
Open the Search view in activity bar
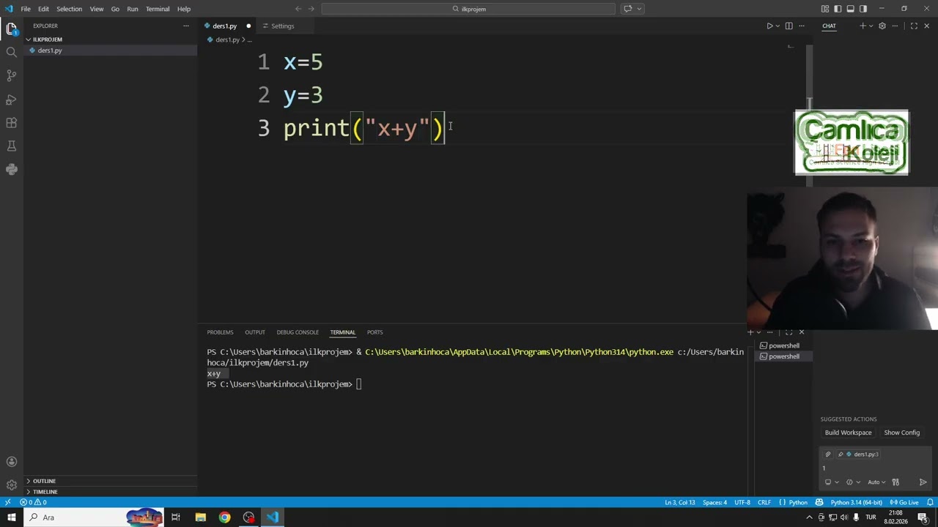(12, 52)
